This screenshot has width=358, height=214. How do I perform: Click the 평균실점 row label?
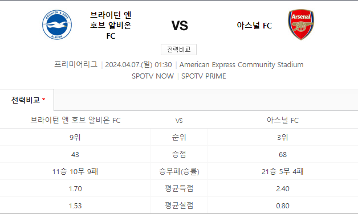179,205
